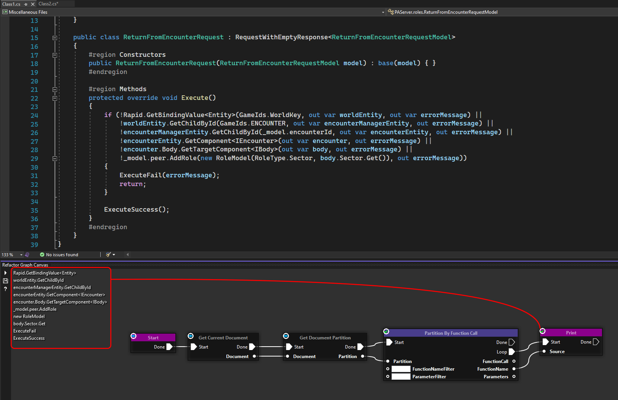The image size is (618, 400).
Task: Click Done output port on Get Current Document
Action: (x=252, y=347)
